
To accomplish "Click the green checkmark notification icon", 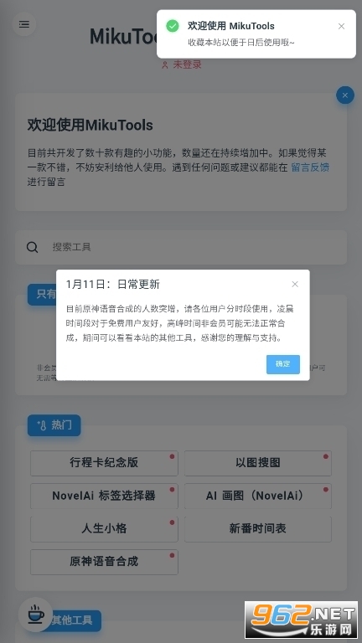I will click(173, 26).
